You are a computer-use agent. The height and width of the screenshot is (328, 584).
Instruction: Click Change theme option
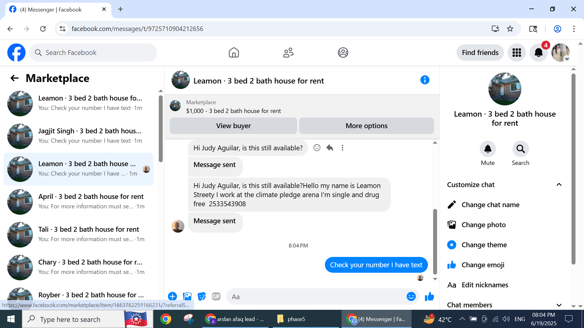click(505, 245)
